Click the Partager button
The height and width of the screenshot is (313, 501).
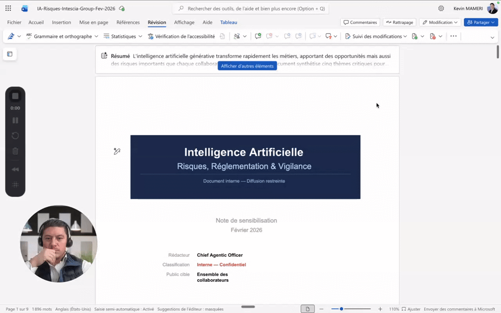click(x=480, y=22)
